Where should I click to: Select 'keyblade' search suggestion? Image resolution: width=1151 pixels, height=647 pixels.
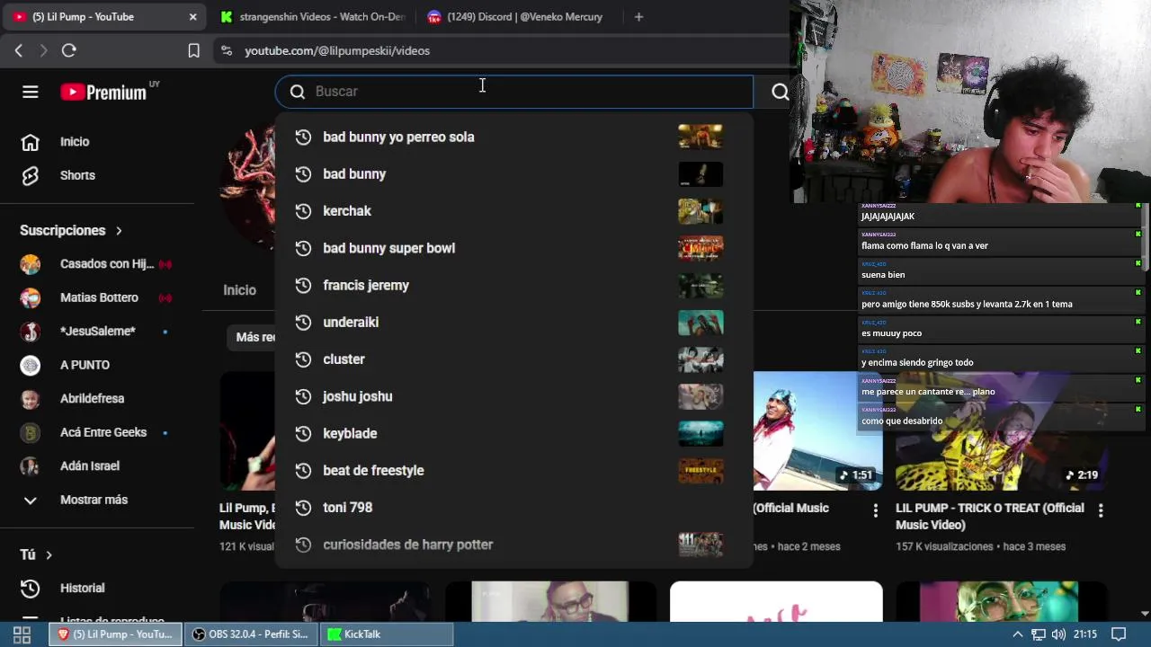513,434
